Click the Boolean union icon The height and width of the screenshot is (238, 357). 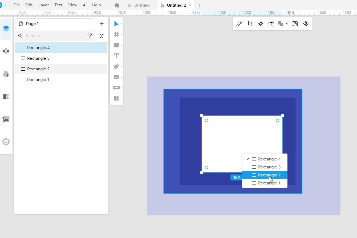tap(280, 24)
